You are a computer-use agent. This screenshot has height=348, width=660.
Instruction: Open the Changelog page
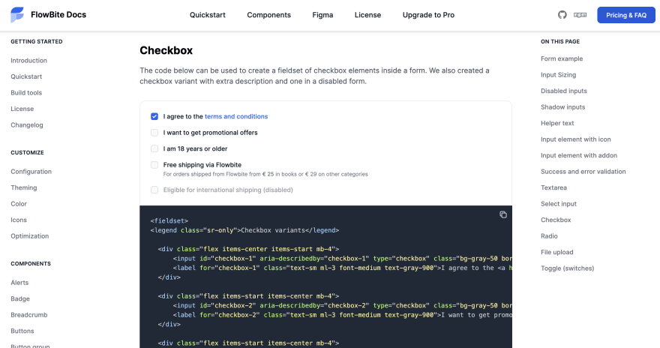tap(27, 125)
